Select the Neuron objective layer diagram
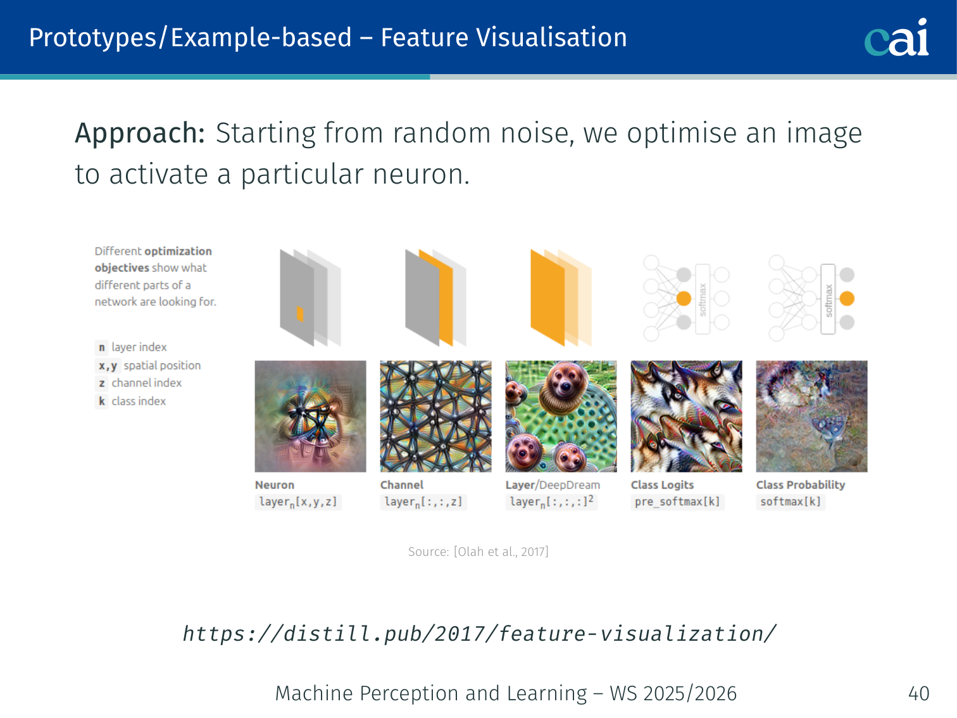 [310, 298]
